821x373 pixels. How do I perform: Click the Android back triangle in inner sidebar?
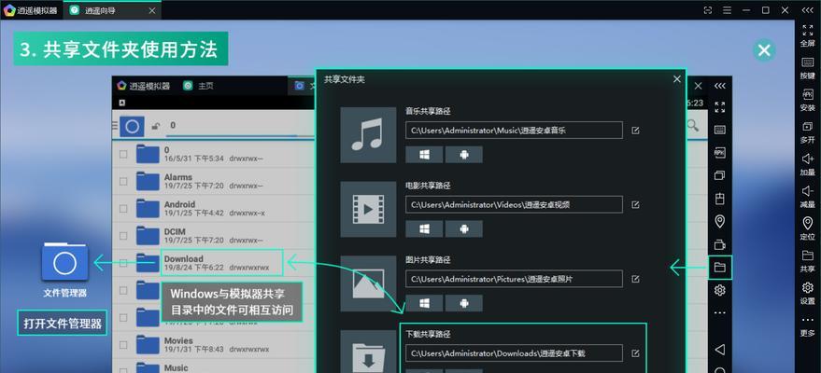tap(720, 350)
